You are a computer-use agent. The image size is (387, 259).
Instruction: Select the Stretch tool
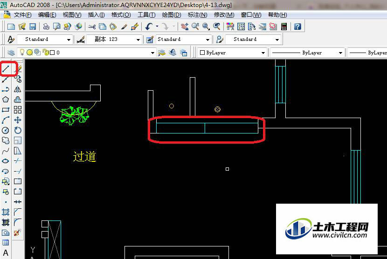pos(18,151)
